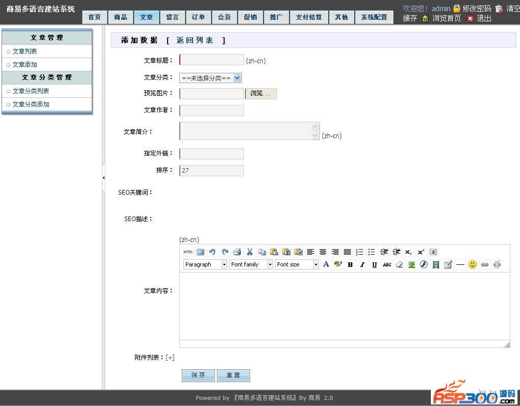Viewport: 520px width, 406px height.
Task: Click the insert image icon
Action: point(412,264)
